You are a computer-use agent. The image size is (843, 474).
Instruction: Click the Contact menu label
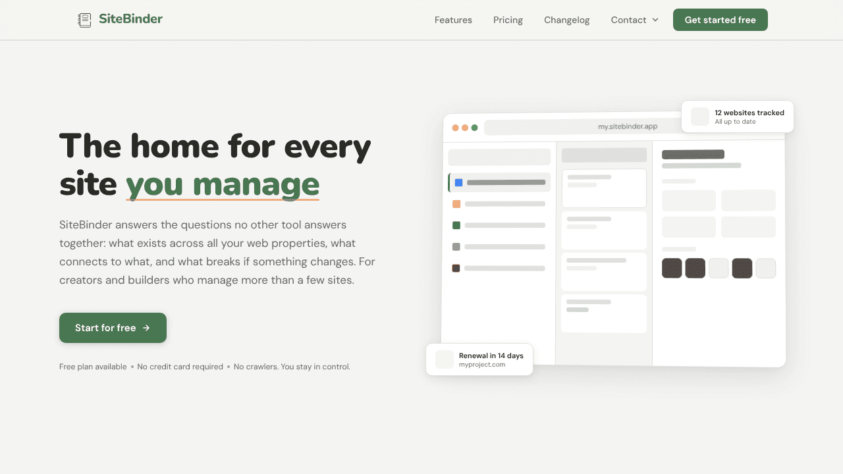pyautogui.click(x=628, y=20)
